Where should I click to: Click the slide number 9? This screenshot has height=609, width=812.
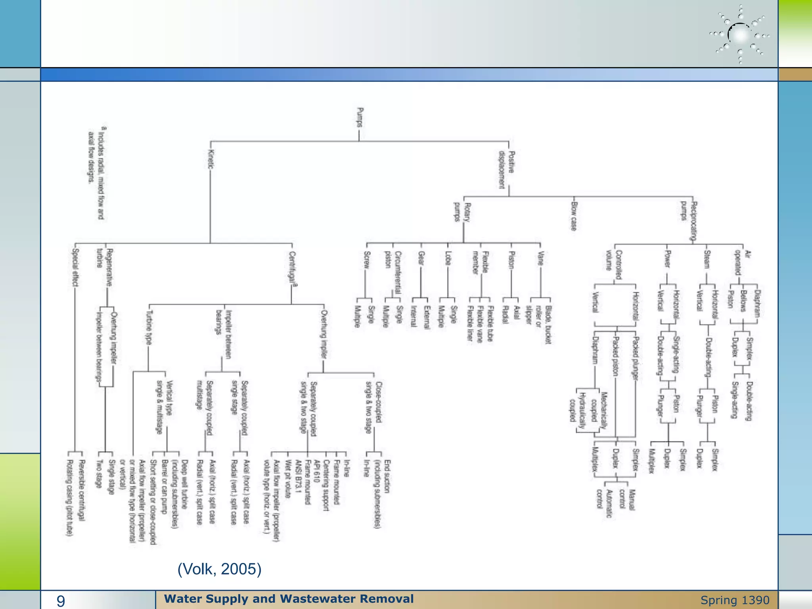[x=61, y=601]
